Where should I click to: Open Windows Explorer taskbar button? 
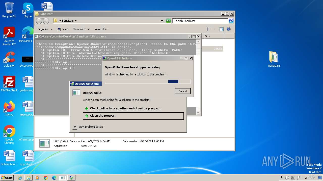(x=29, y=178)
